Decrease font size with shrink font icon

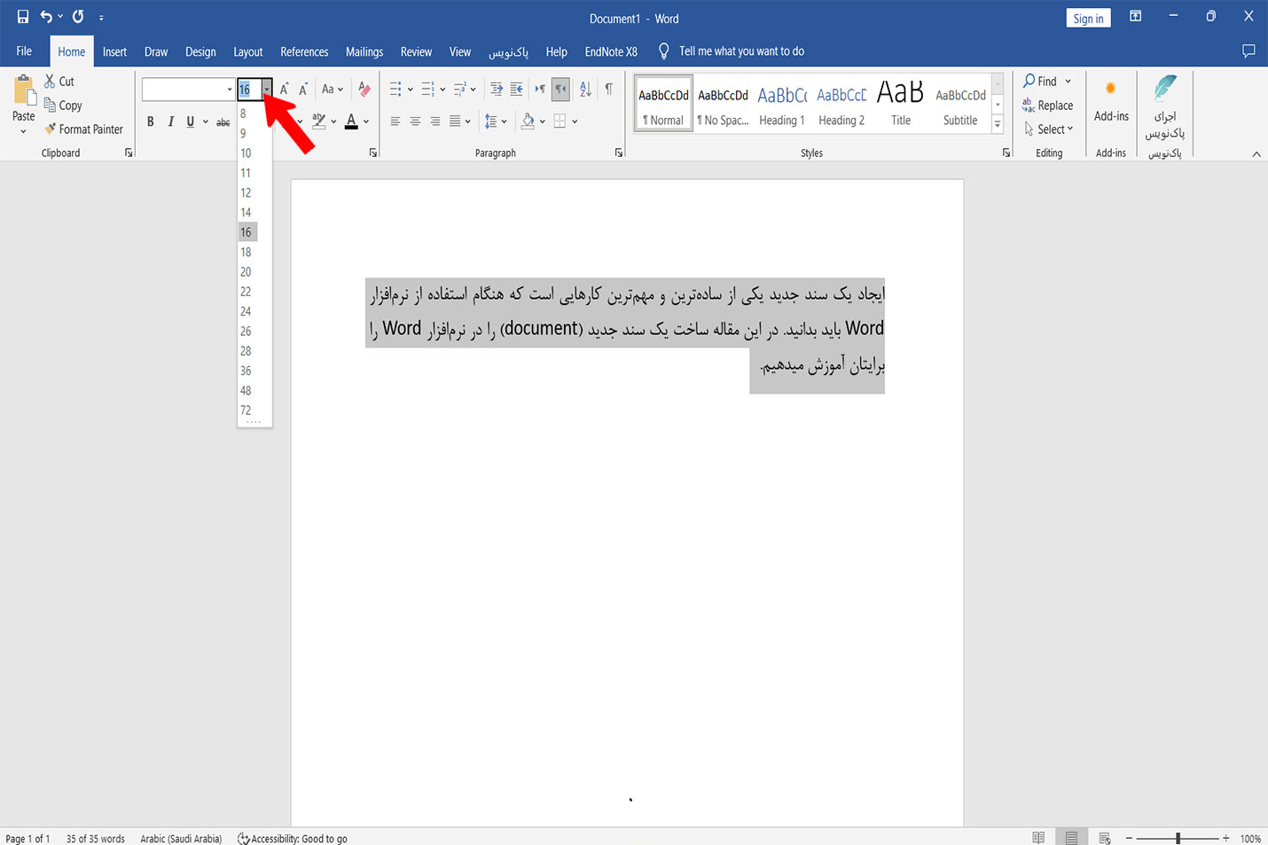tap(303, 89)
